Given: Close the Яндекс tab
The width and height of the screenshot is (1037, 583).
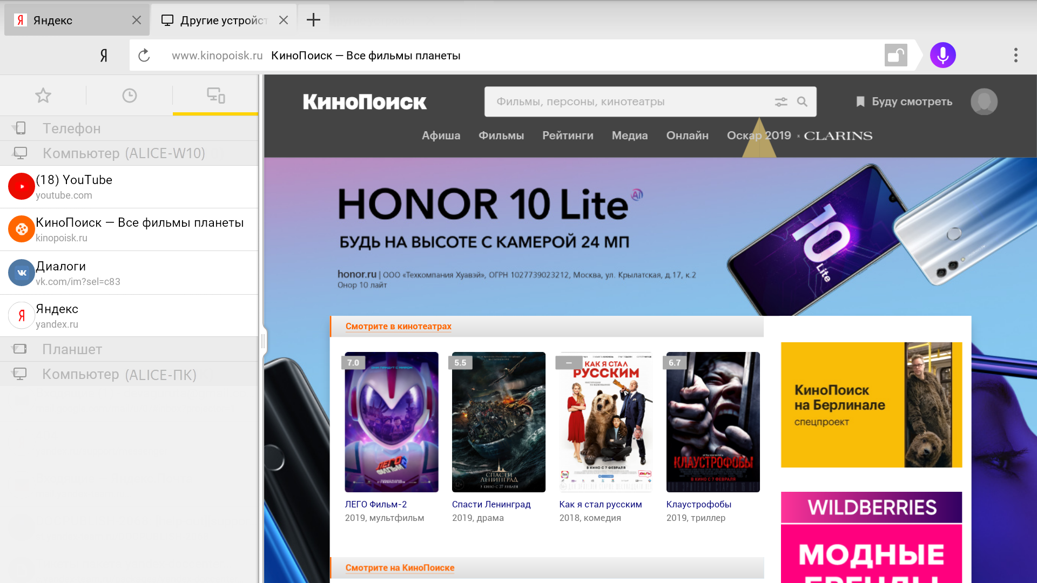Looking at the screenshot, I should click(137, 20).
